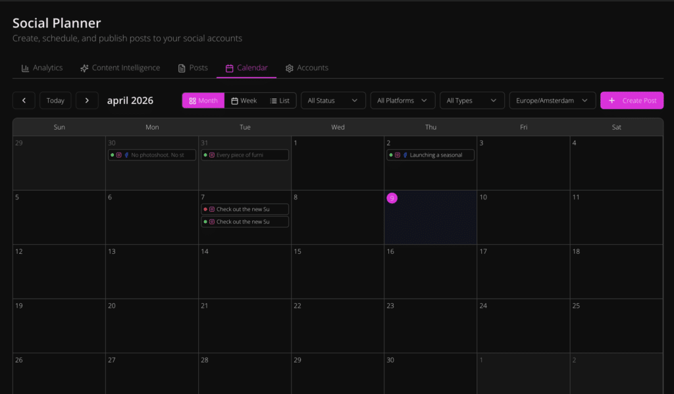Switch to List view
Image resolution: width=674 pixels, height=394 pixels.
280,101
